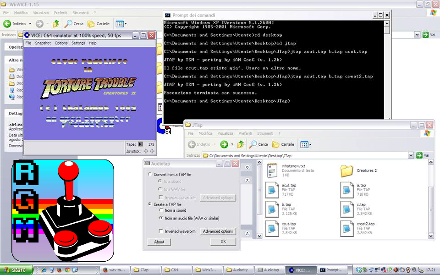Open Cerca search in JTap toolbar
This screenshot has height=275, width=440.
coord(258,144)
